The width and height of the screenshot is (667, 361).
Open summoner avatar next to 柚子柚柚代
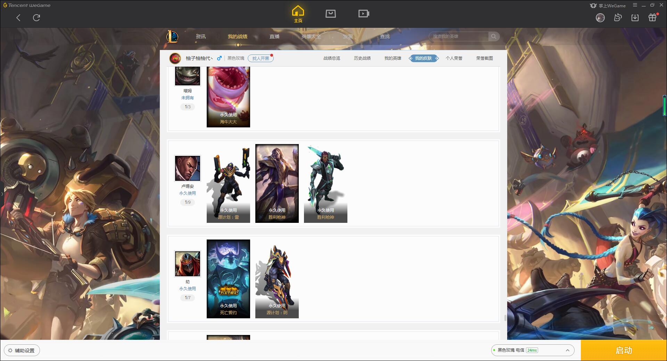coord(175,58)
